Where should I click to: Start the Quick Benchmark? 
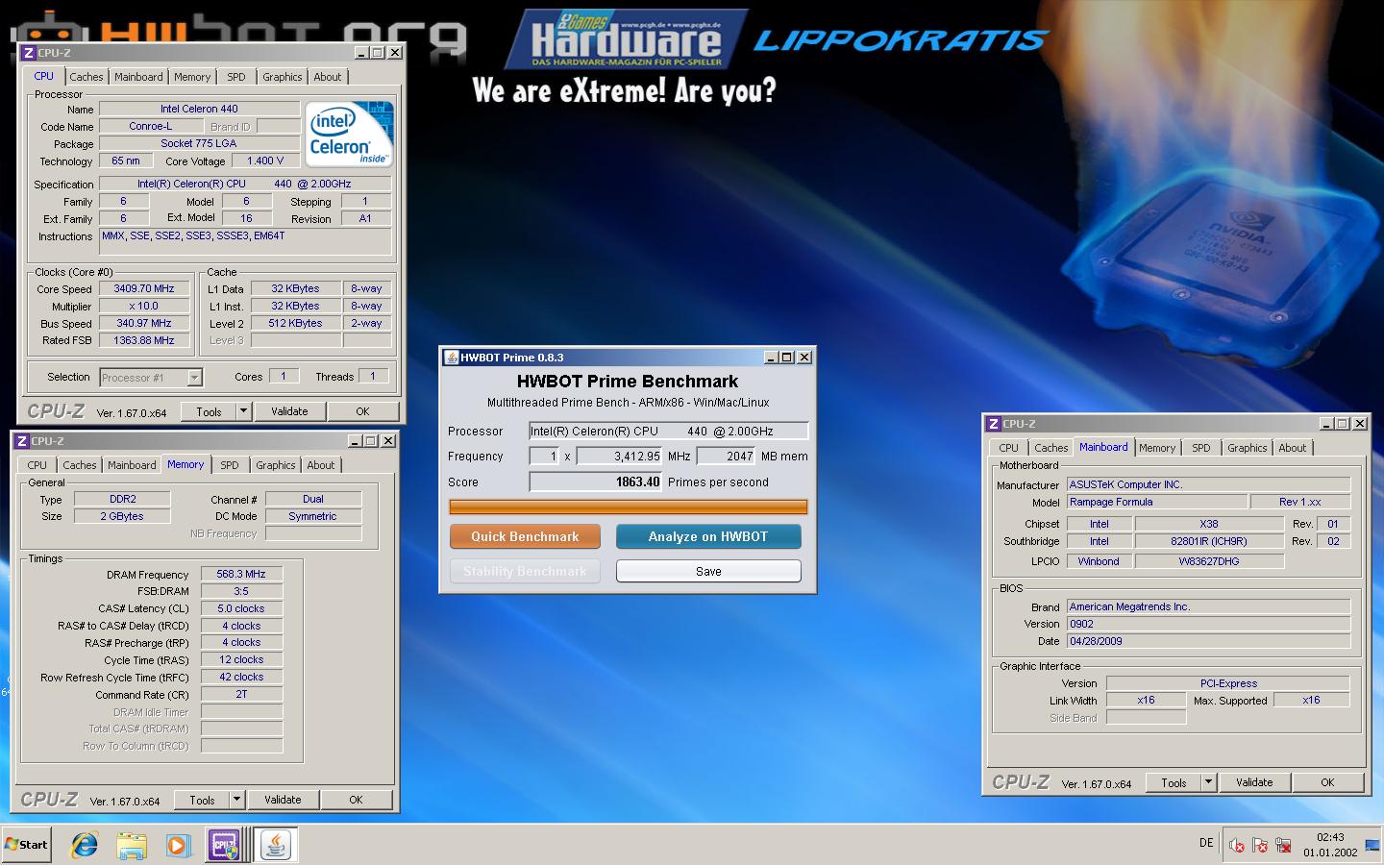click(x=525, y=536)
